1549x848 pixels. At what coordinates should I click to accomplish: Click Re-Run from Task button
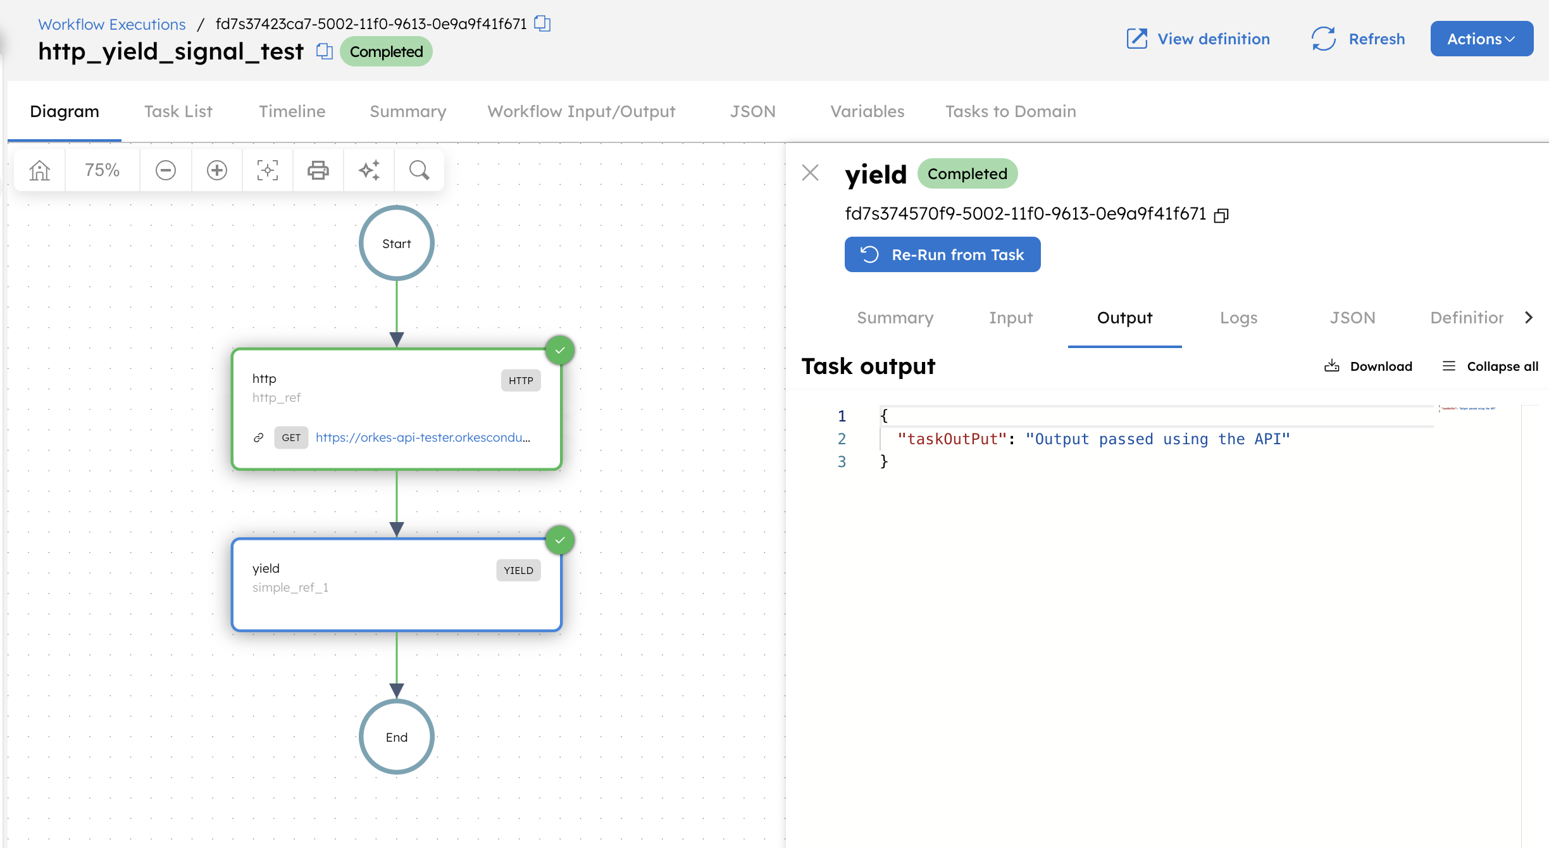pyautogui.click(x=942, y=254)
